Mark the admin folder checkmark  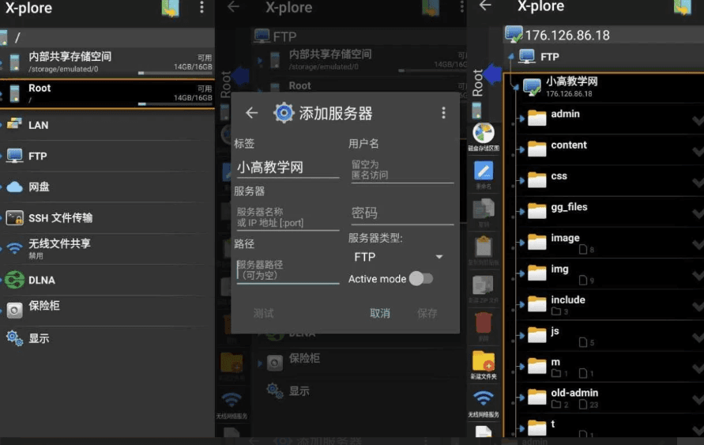698,120
